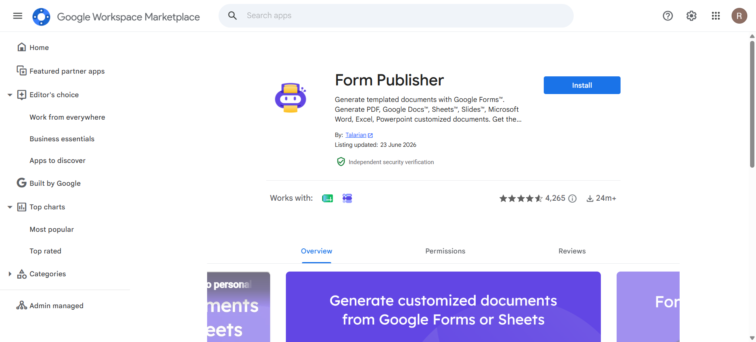Click the search magnifier icon
The image size is (756, 342).
233,16
